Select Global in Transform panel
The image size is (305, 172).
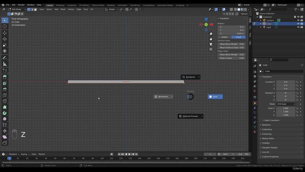[224, 37]
